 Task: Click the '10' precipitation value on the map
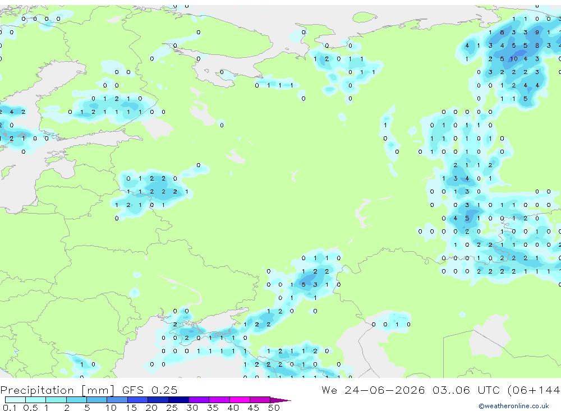point(514,59)
